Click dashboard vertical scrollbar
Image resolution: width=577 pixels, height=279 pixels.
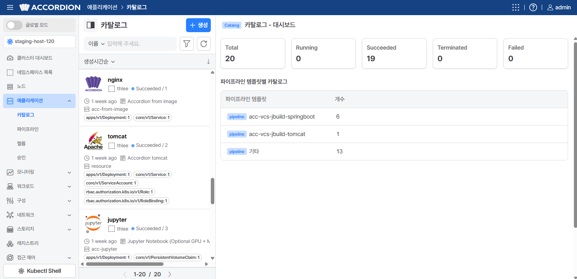coord(575,135)
